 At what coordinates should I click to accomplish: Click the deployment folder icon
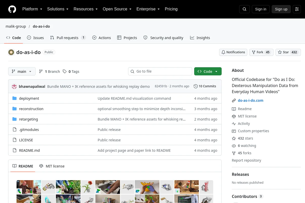click(x=14, y=98)
